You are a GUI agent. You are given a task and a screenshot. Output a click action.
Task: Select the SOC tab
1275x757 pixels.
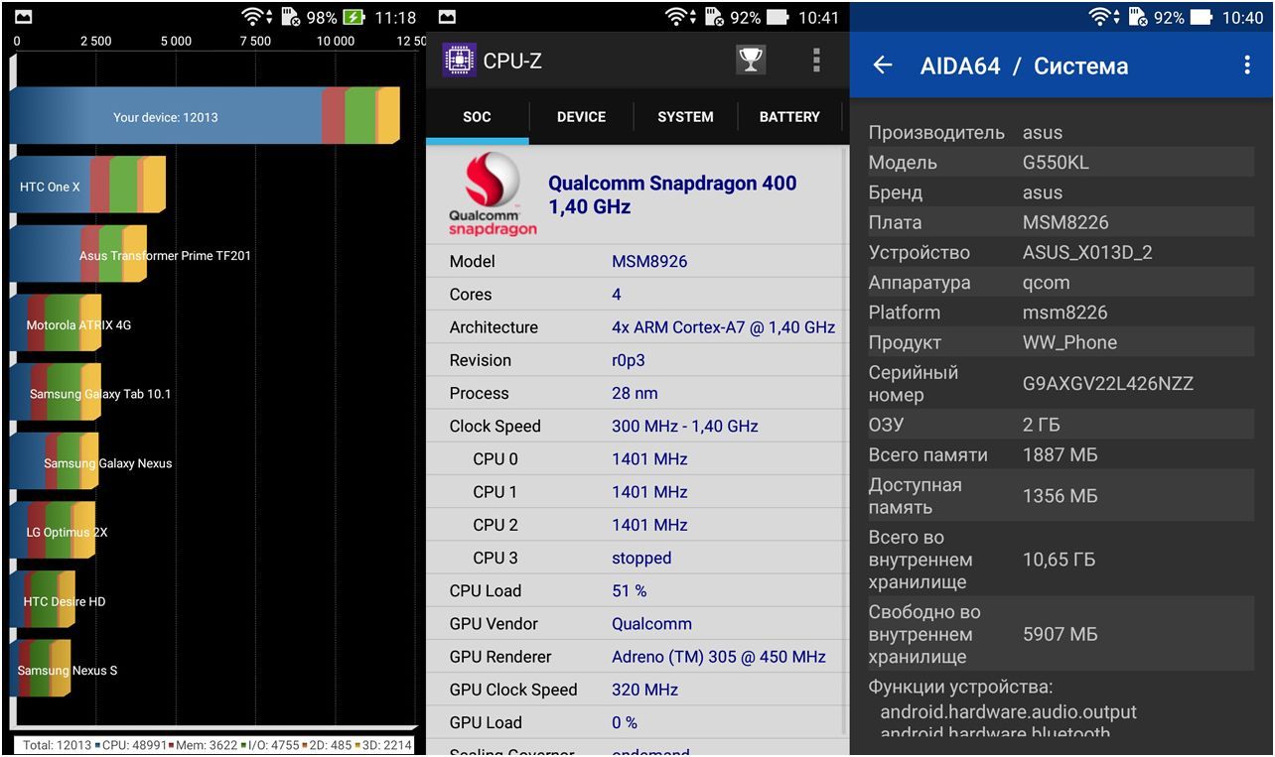(x=477, y=117)
